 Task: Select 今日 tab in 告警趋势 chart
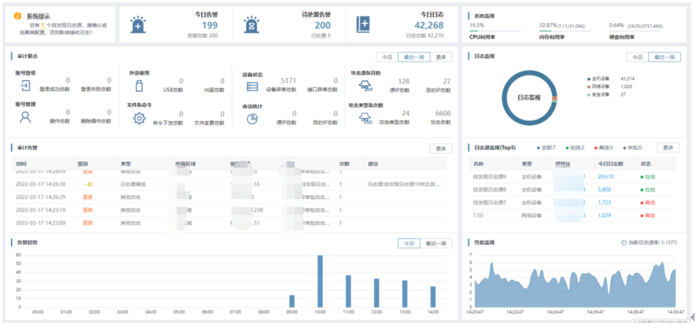(x=409, y=243)
